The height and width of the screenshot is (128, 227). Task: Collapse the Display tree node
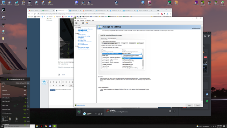75,33
